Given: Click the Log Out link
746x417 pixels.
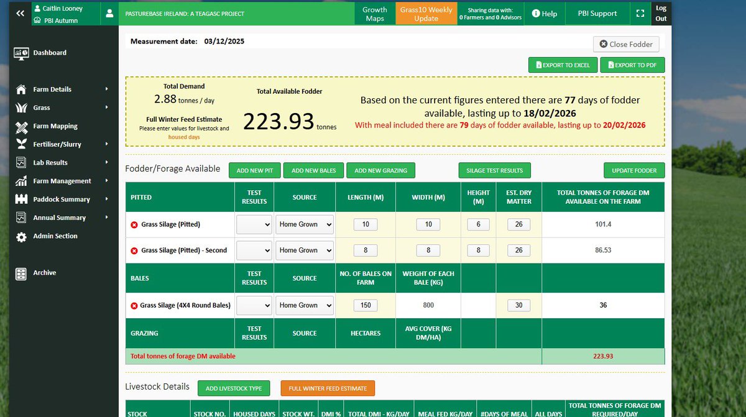Looking at the screenshot, I should pos(661,13).
